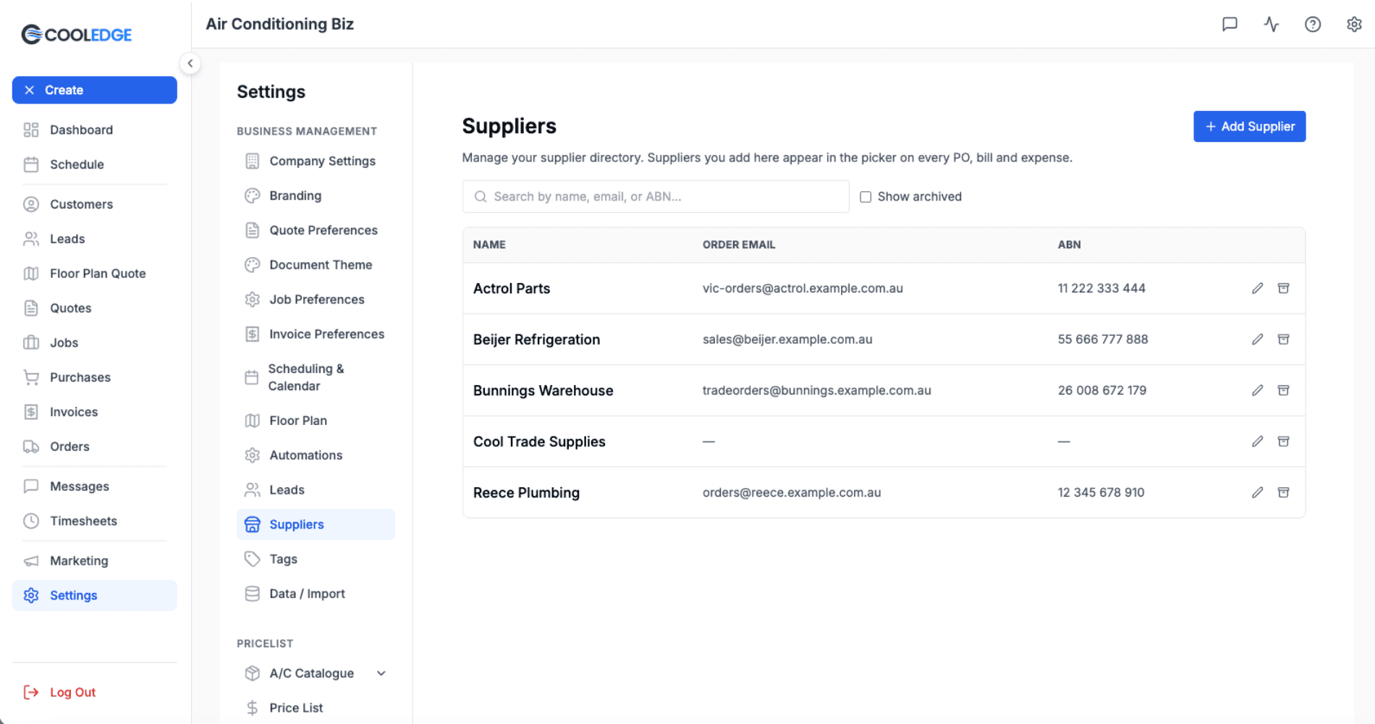This screenshot has height=724, width=1375.
Task: Open Floor Plan Quote
Action: [x=95, y=274]
